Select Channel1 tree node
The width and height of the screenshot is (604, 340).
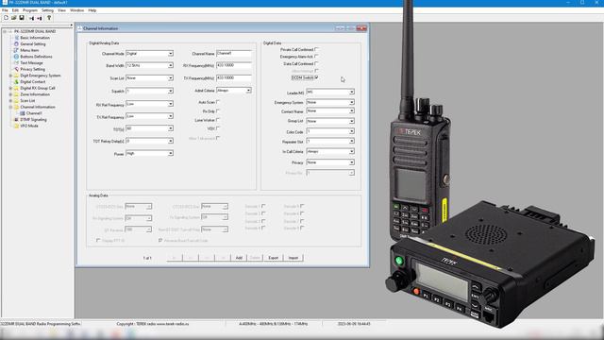[x=34, y=113]
